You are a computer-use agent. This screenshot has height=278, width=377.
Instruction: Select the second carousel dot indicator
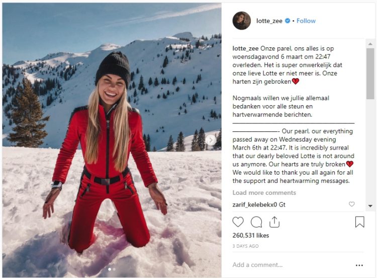pos(114,269)
